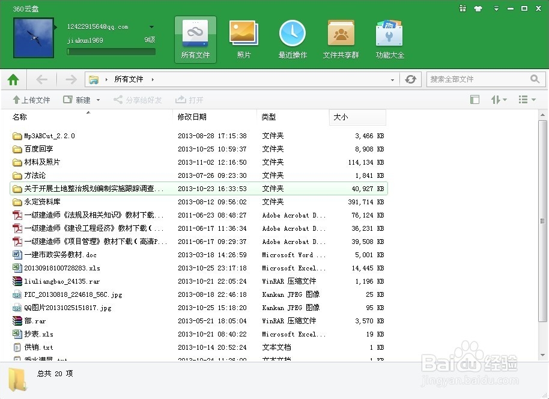Viewport: 549px width, 399px height.
Task: Click the 9级 level label
Action: click(150, 40)
